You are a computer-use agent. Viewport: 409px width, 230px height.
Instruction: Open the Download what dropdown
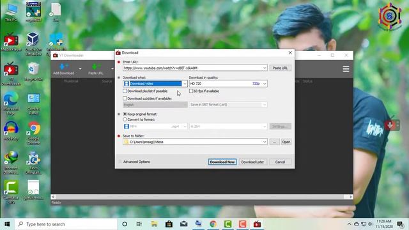point(155,84)
